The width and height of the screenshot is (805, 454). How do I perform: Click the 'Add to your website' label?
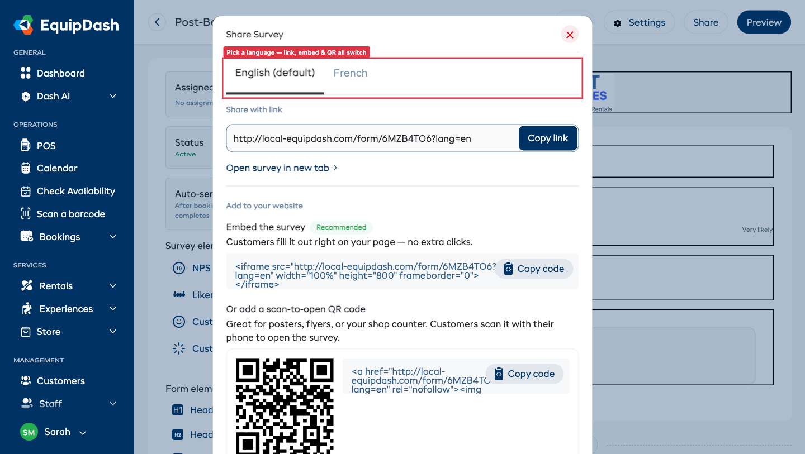264,206
